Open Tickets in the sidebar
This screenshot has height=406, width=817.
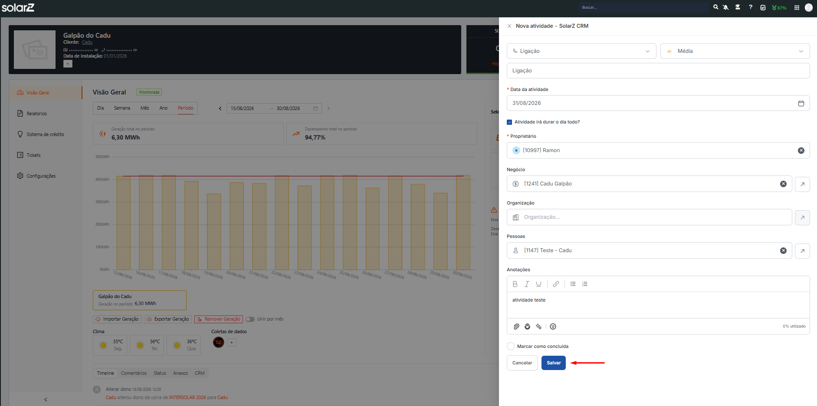(x=46, y=155)
